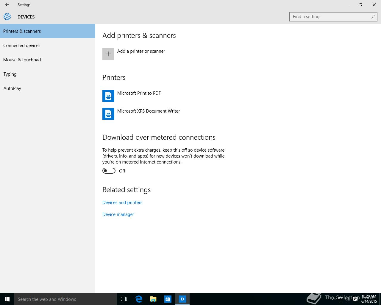The height and width of the screenshot is (305, 381).
Task: Go back with the Settings back arrow
Action: (7, 5)
